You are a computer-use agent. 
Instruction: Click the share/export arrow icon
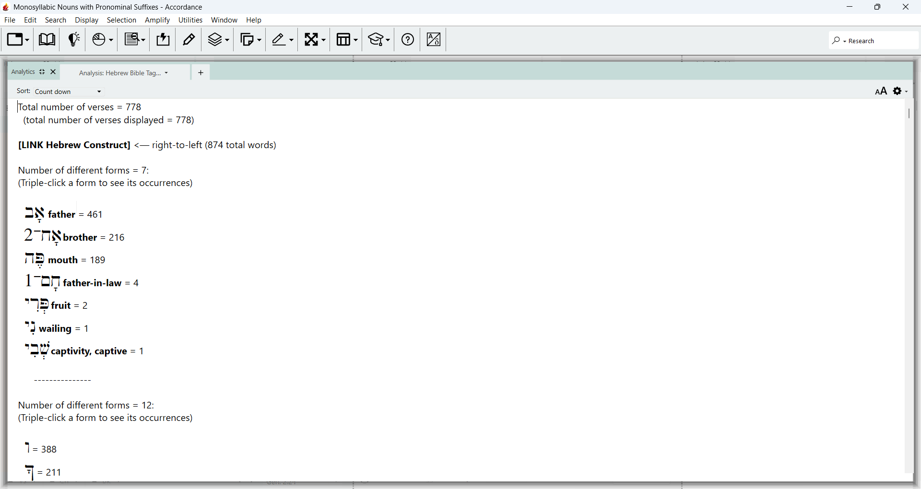tap(163, 40)
